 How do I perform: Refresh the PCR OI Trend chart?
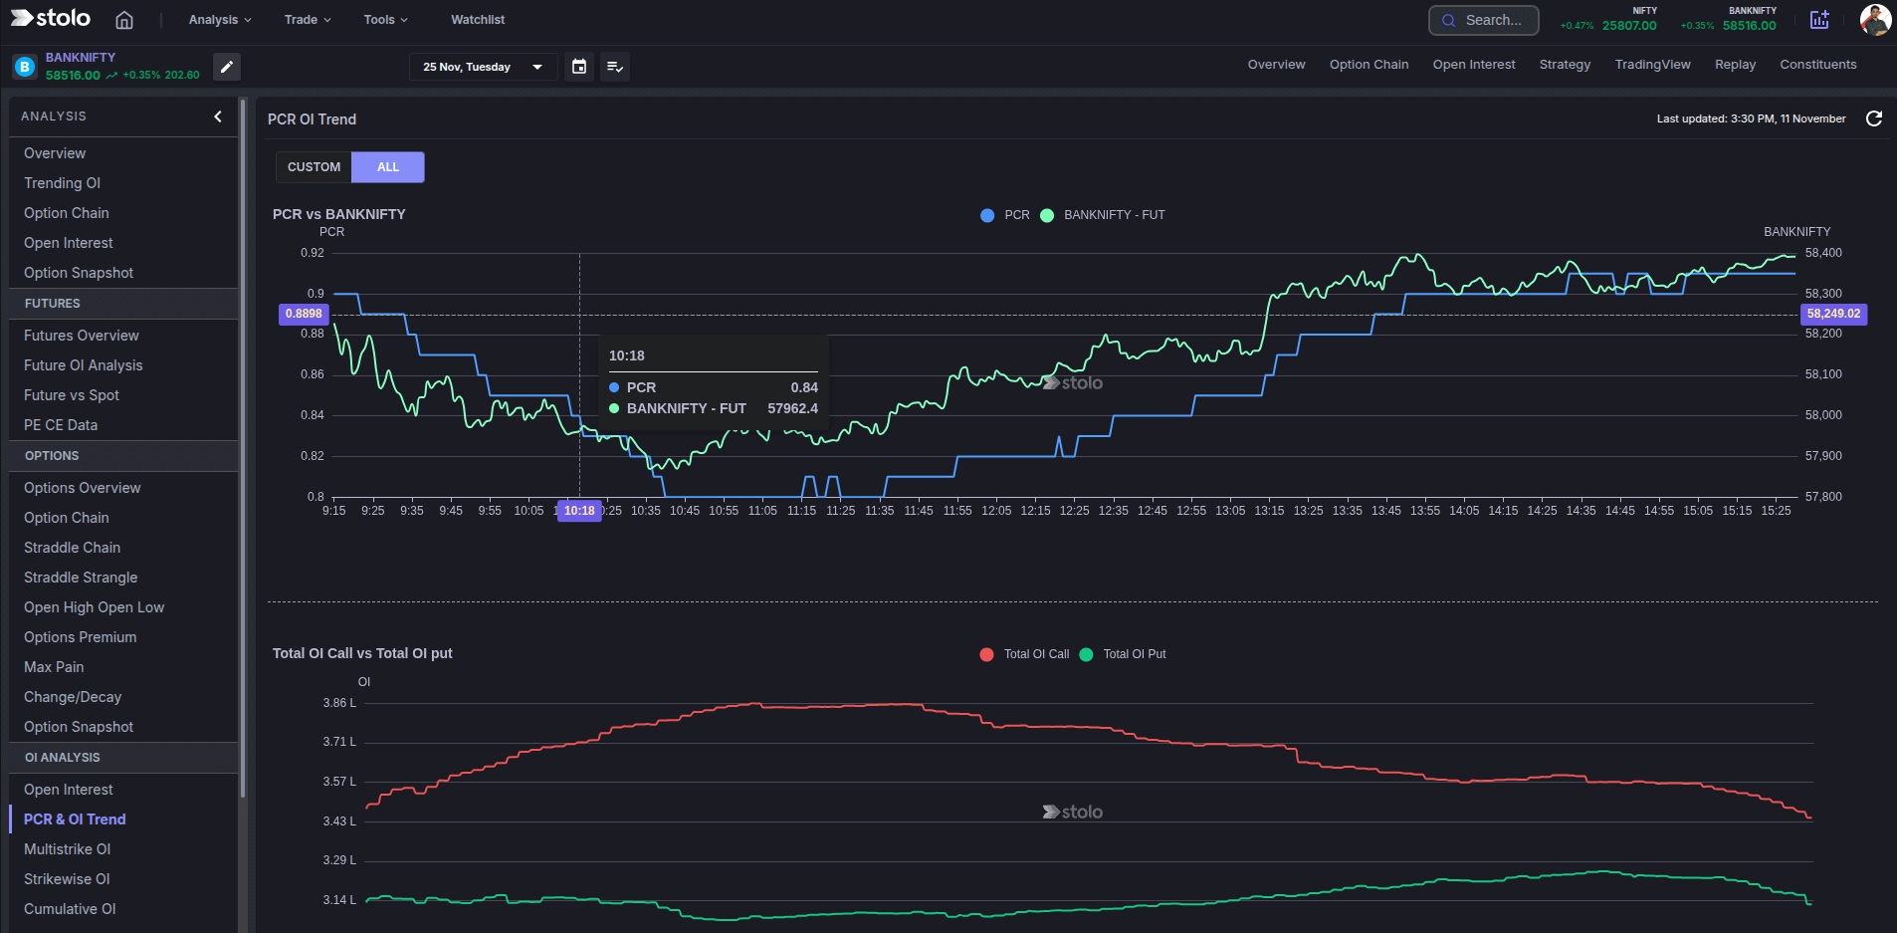[x=1874, y=118]
